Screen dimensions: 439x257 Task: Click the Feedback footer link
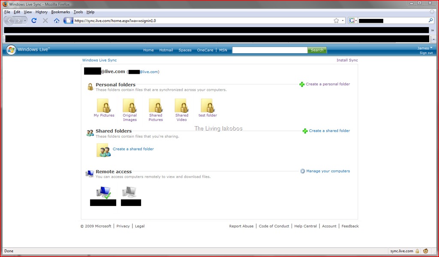click(x=350, y=226)
